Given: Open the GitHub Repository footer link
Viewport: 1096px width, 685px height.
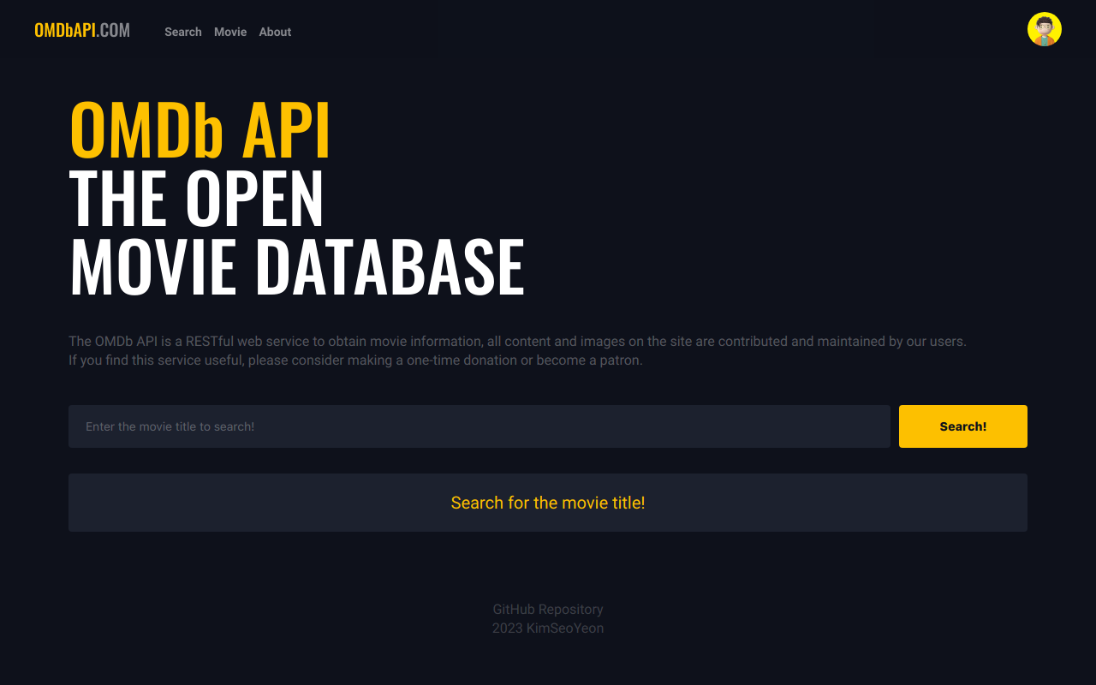Looking at the screenshot, I should pos(548,609).
